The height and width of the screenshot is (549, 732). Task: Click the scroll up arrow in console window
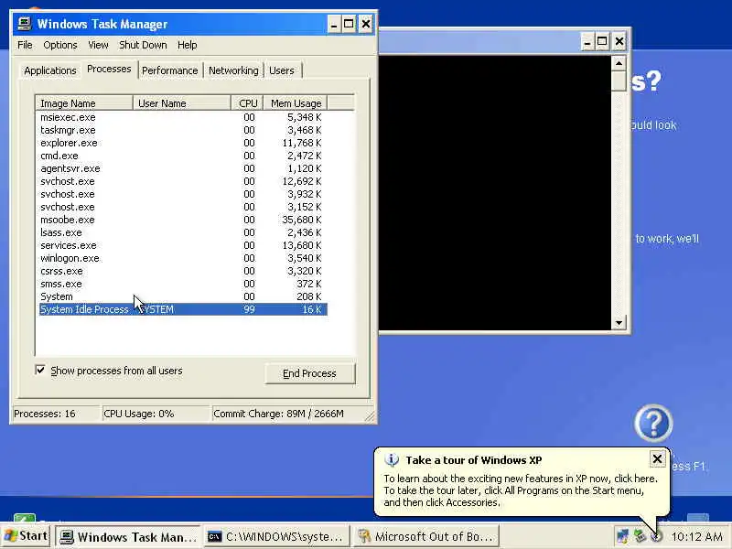(619, 63)
